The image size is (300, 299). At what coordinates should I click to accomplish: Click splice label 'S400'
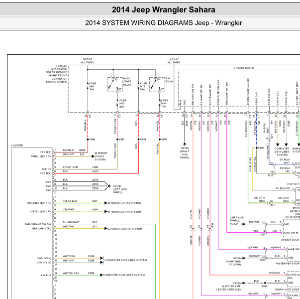tap(264, 286)
